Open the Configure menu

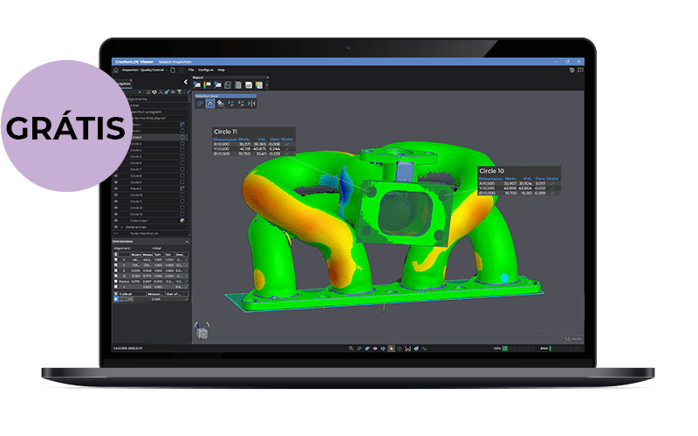pyautogui.click(x=205, y=69)
